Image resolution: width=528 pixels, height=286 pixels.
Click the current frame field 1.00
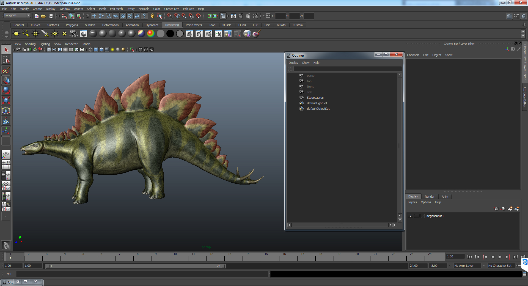[x=455, y=256]
